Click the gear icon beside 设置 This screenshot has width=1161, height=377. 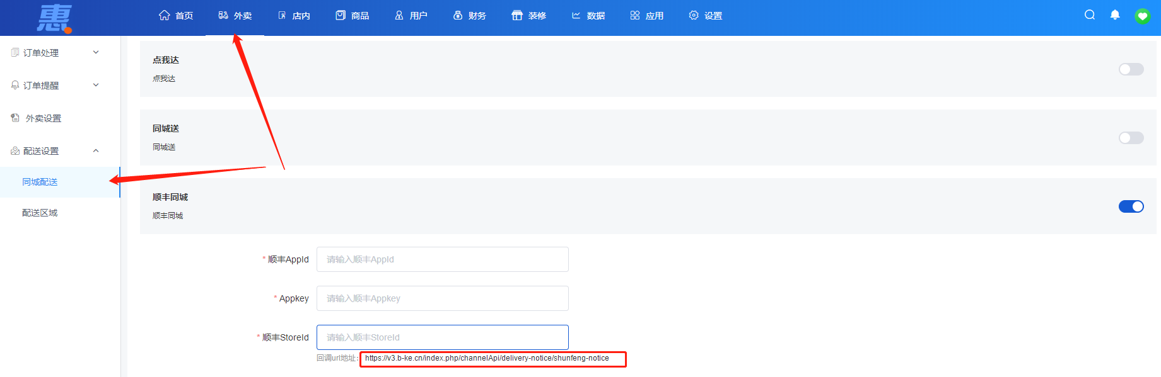[x=694, y=15]
